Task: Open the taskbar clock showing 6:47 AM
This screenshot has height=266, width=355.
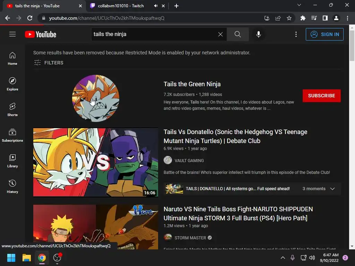Action: [x=329, y=258]
